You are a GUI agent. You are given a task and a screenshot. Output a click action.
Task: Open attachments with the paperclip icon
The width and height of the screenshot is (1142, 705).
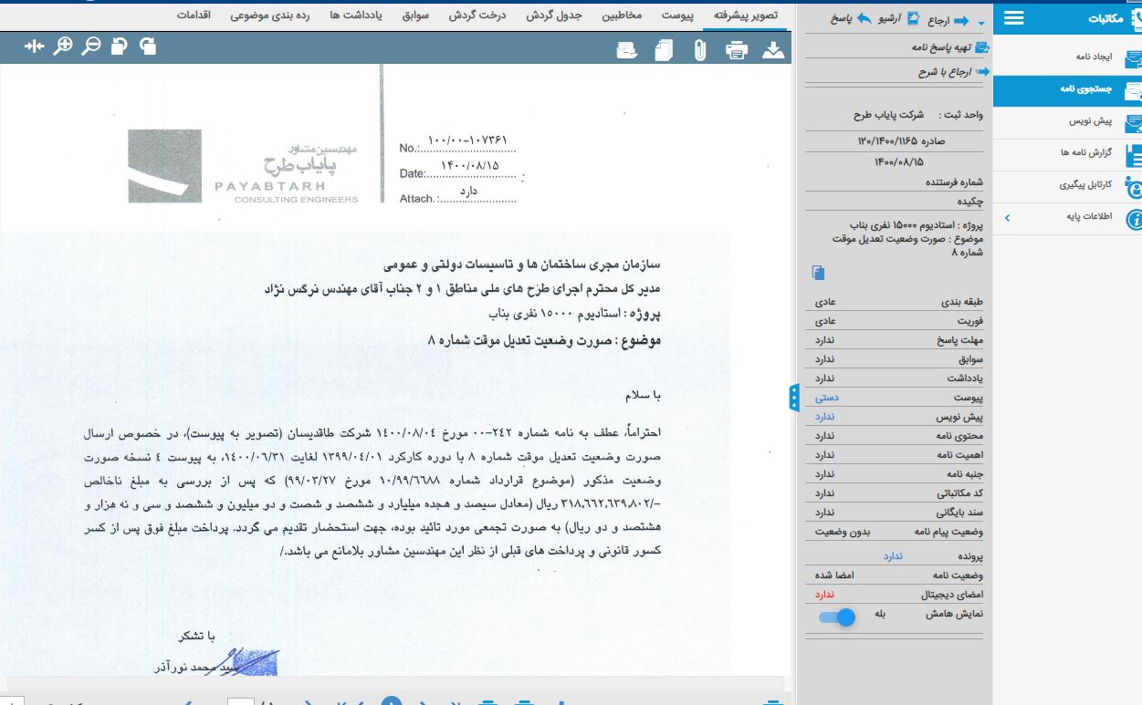tap(700, 50)
